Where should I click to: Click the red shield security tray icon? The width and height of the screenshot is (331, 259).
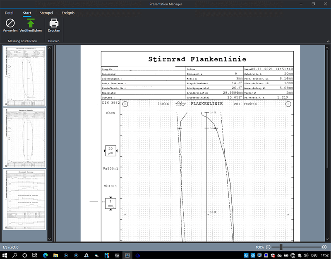[x=273, y=255]
